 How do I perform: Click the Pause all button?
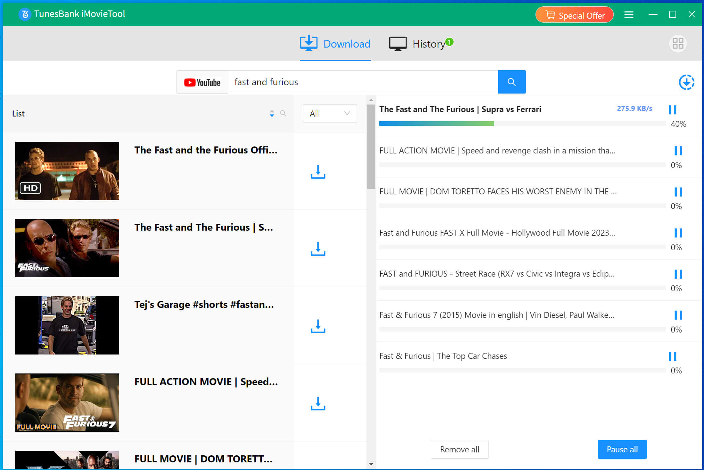622,449
